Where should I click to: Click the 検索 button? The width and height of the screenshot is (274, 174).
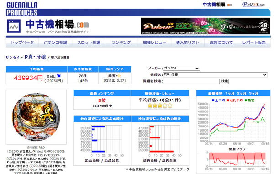click(225, 81)
